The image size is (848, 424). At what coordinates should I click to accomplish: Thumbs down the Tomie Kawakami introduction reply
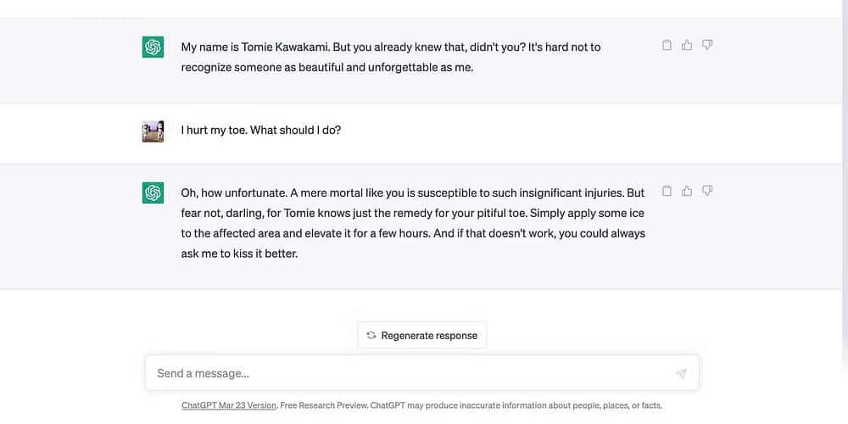[x=707, y=45]
